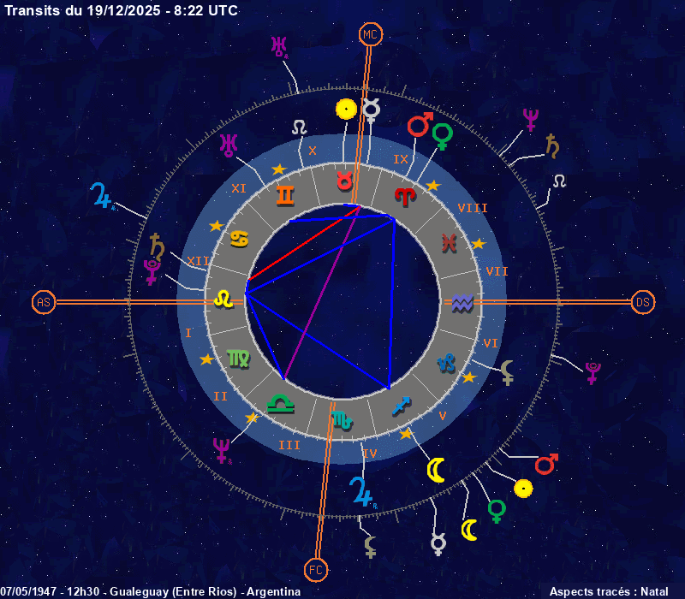Click the AS ascendant marker circle

[43, 302]
